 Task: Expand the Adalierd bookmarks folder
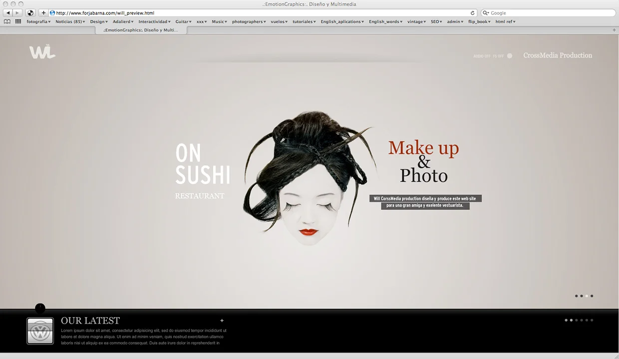[x=123, y=21]
